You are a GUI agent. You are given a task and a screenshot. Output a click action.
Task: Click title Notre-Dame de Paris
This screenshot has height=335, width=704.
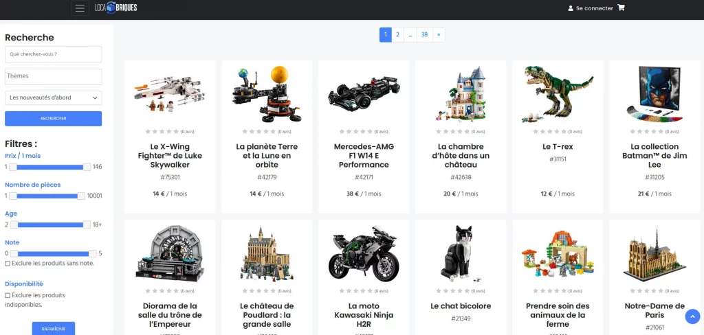(x=654, y=310)
